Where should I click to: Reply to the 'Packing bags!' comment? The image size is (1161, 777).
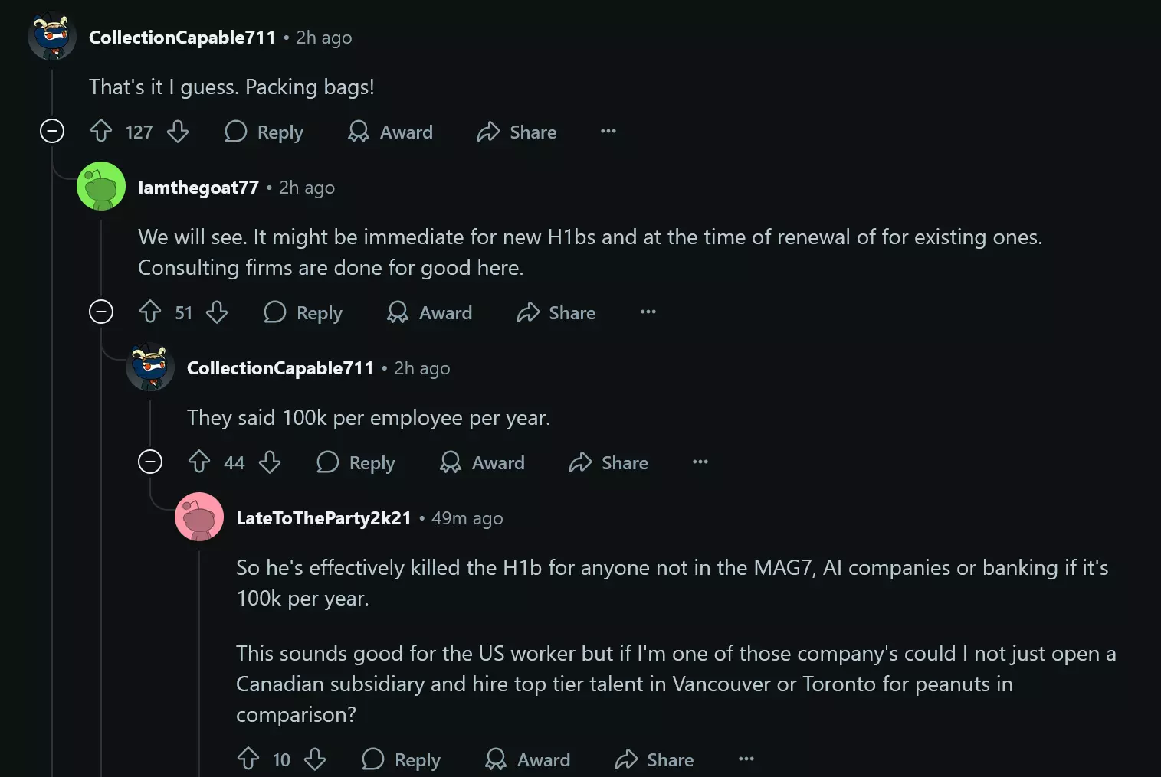(x=264, y=132)
